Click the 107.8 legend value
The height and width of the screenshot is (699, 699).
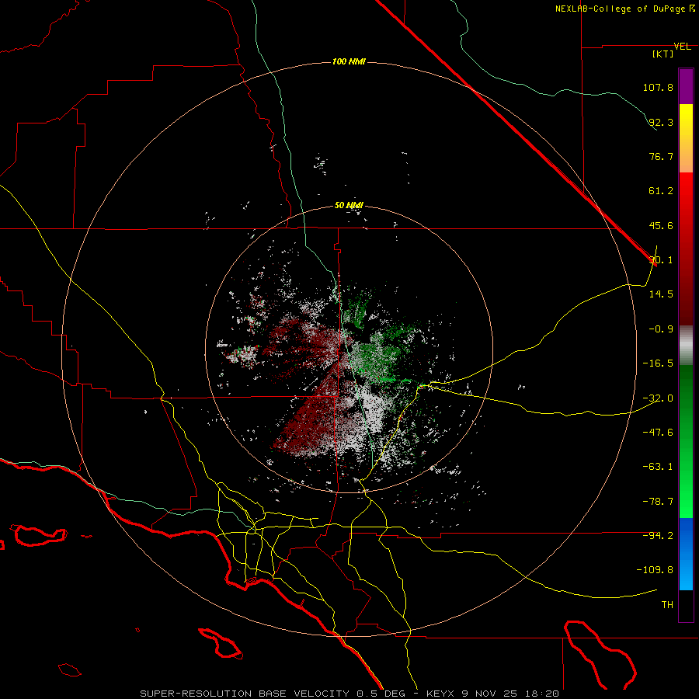658,87
